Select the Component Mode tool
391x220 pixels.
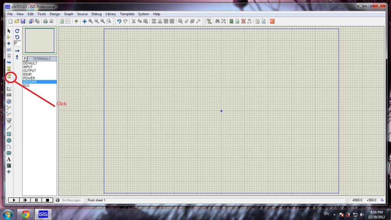coord(9,37)
